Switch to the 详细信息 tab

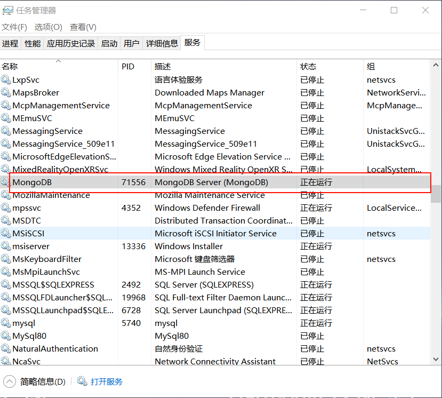point(162,43)
